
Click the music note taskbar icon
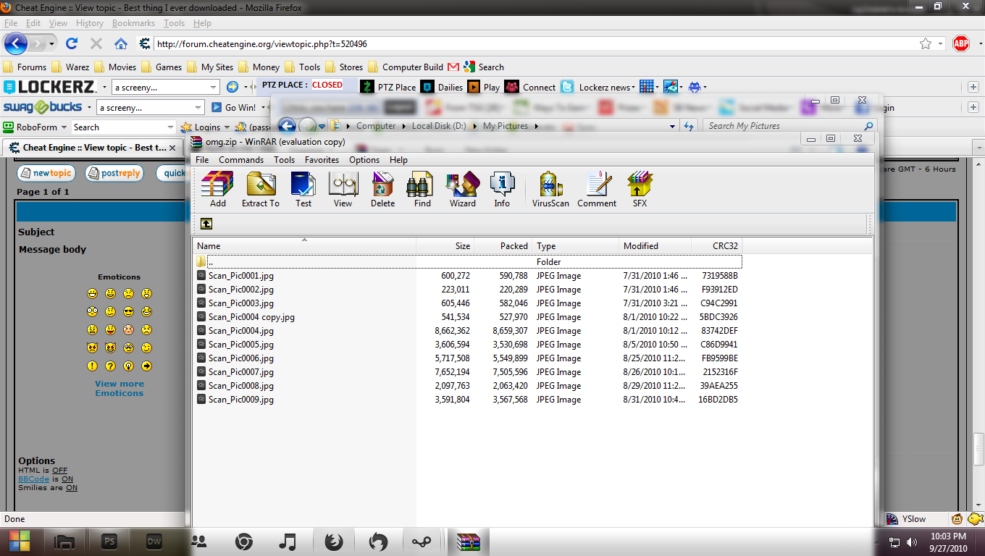pyautogui.click(x=288, y=542)
